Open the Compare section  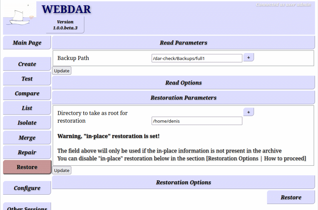tap(27, 93)
